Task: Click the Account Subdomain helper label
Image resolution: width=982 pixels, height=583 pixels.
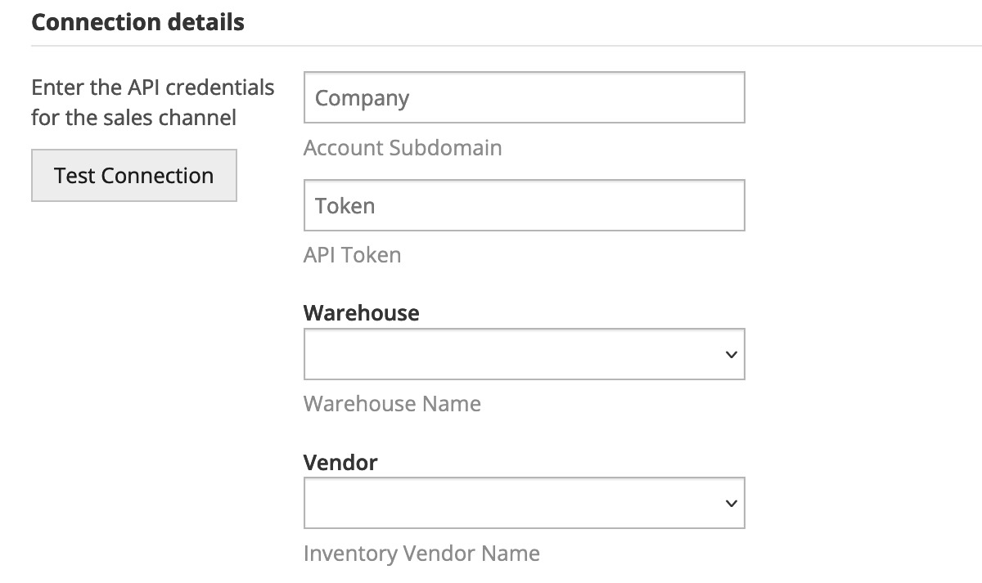Action: (402, 148)
